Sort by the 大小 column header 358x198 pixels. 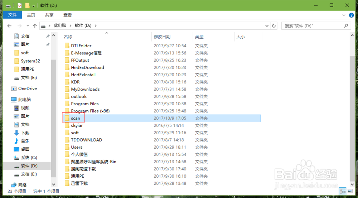(x=241, y=37)
